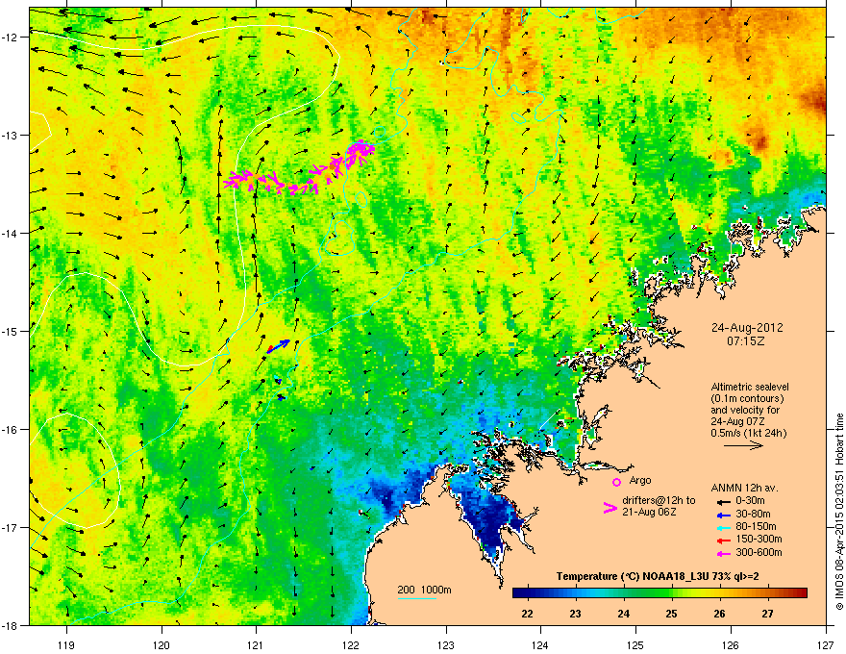
Task: Click the red 150-300m arrow legend symbol
Action: 723,541
